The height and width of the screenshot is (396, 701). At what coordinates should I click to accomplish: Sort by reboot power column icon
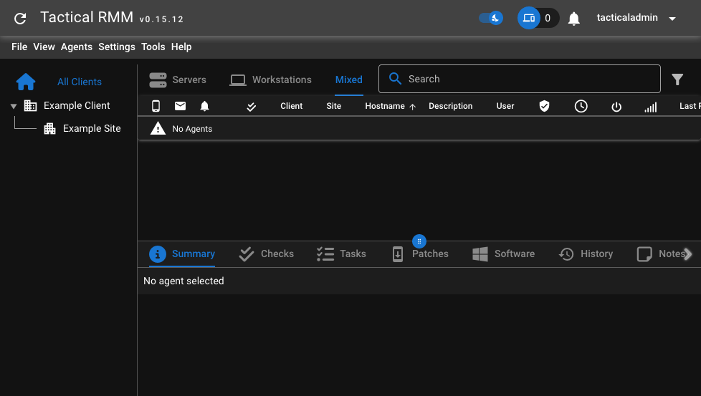(616, 107)
